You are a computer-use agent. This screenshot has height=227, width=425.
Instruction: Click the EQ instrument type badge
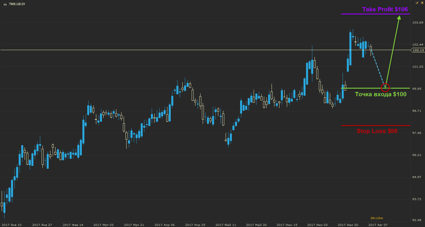[5, 5]
